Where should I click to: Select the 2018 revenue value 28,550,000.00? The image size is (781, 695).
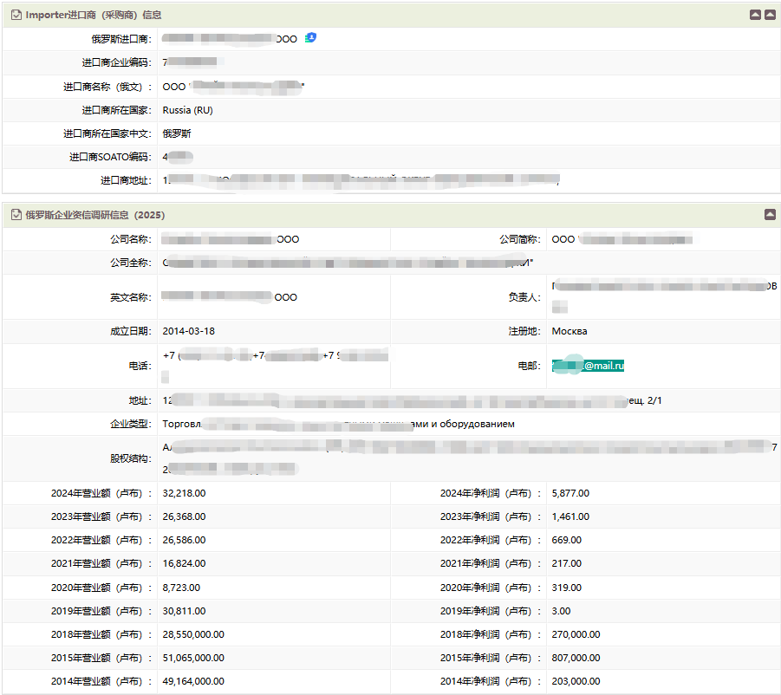193,634
